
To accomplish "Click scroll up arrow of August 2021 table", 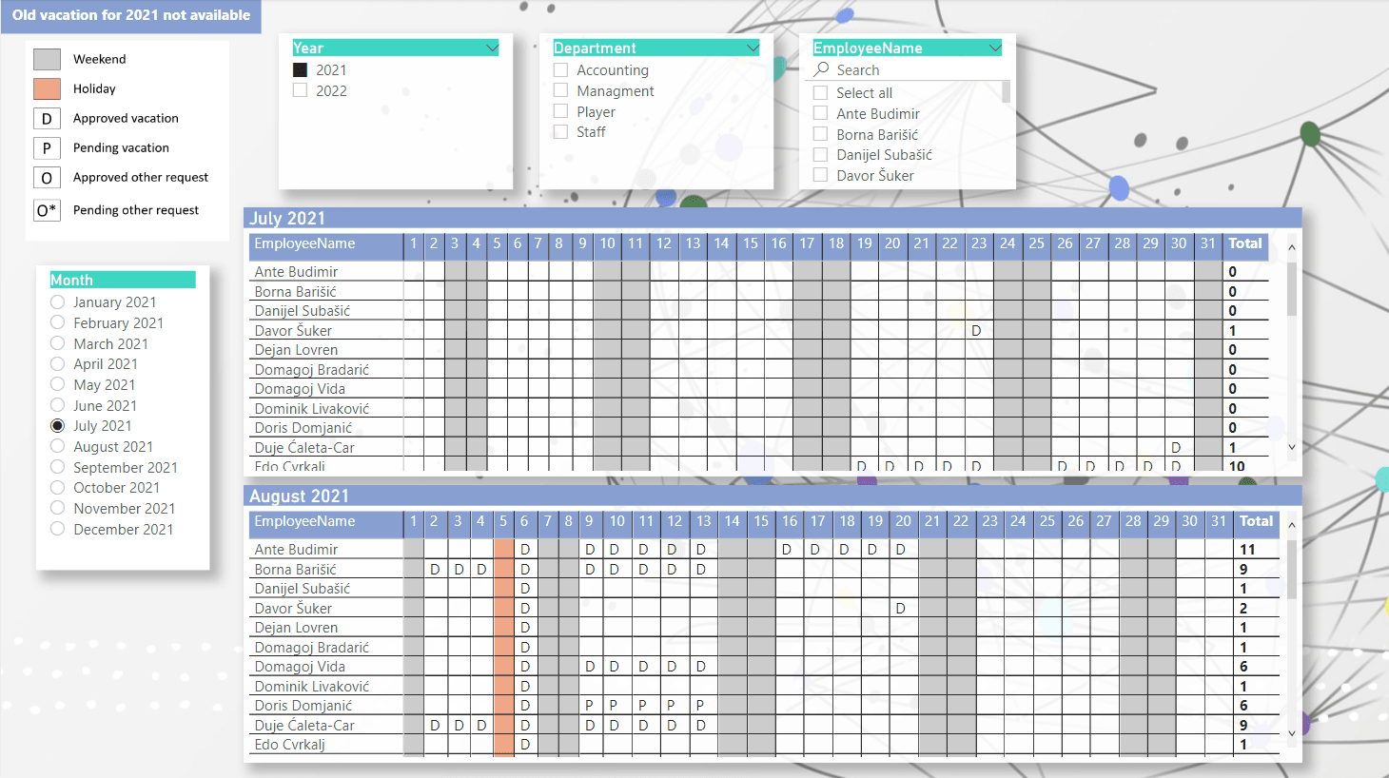I will (x=1292, y=525).
